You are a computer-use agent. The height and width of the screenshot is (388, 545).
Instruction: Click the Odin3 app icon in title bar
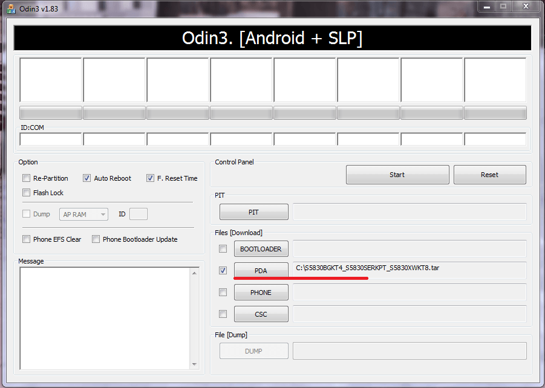point(11,9)
